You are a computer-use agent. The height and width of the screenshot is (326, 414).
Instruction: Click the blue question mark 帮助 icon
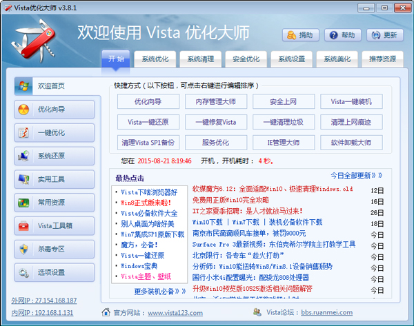tap(333, 35)
